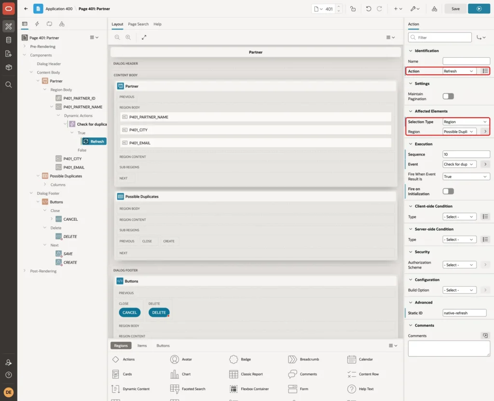494x401 pixels.
Task: Undo the last change
Action: (x=368, y=9)
